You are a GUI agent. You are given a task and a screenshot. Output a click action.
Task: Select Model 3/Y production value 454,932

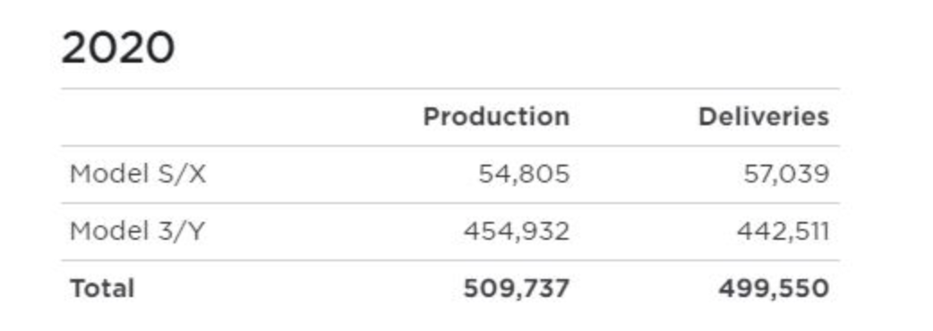(517, 231)
